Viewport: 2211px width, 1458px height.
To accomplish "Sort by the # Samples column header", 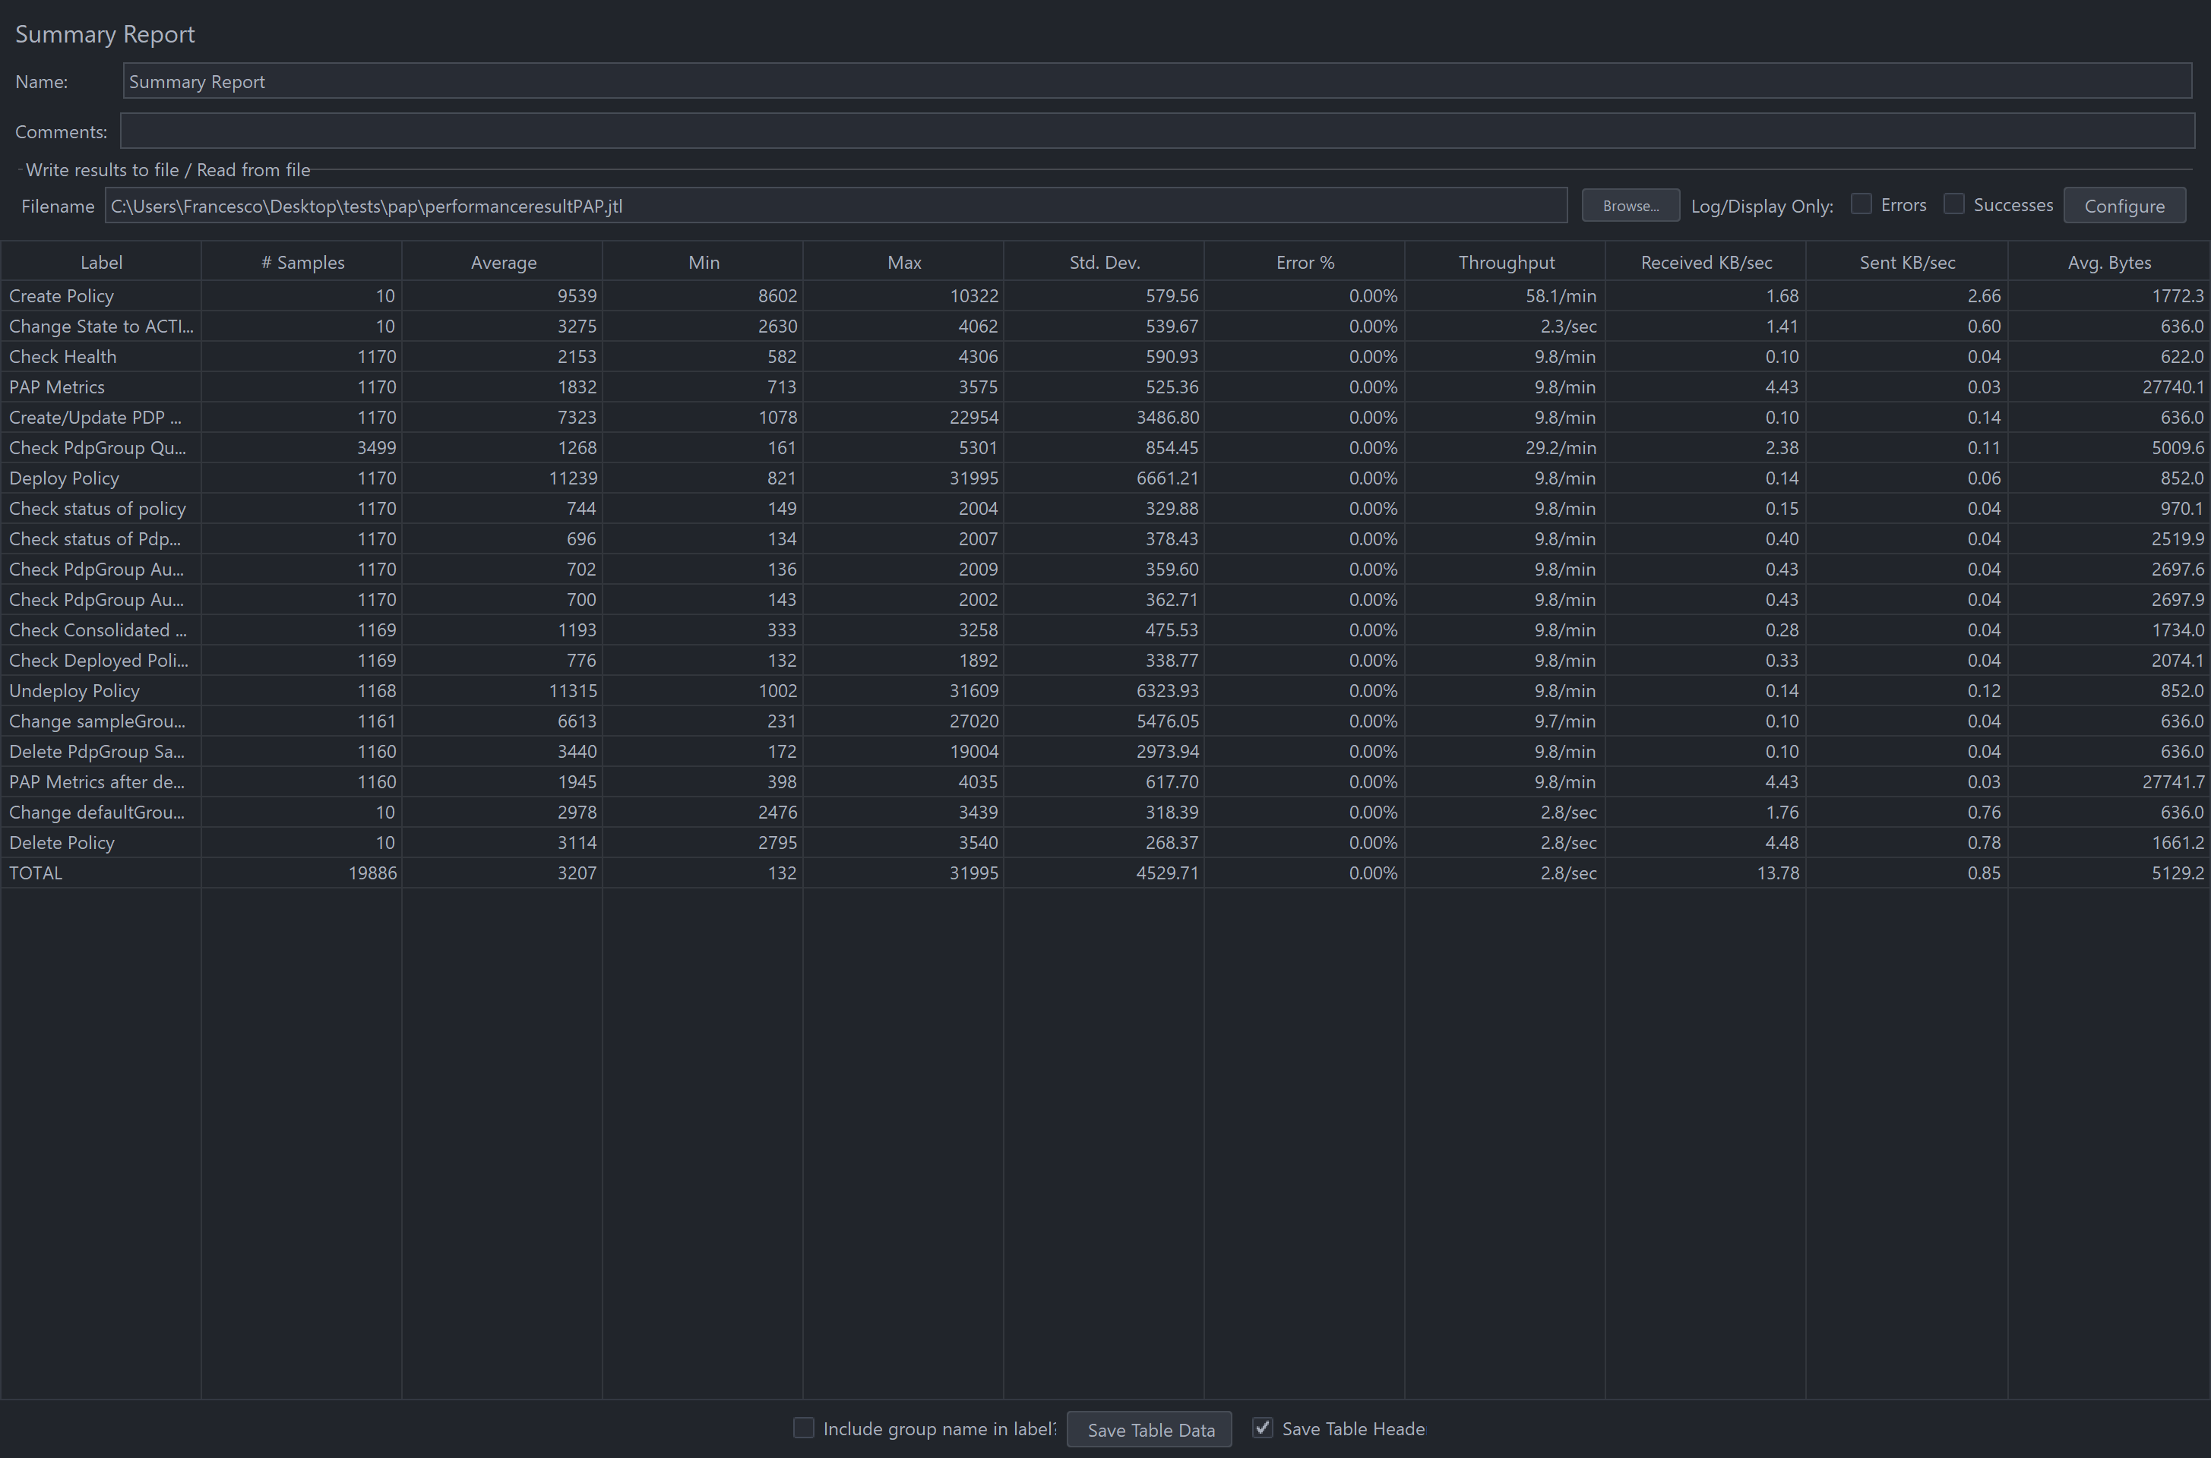I will click(x=302, y=262).
